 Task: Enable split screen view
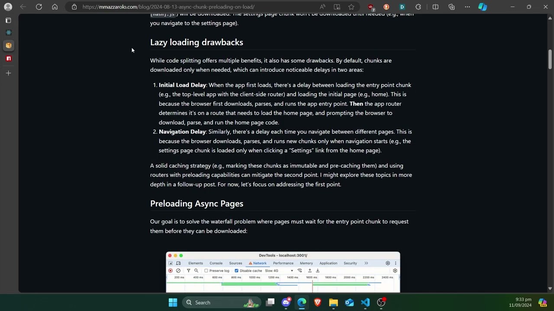[x=435, y=7]
